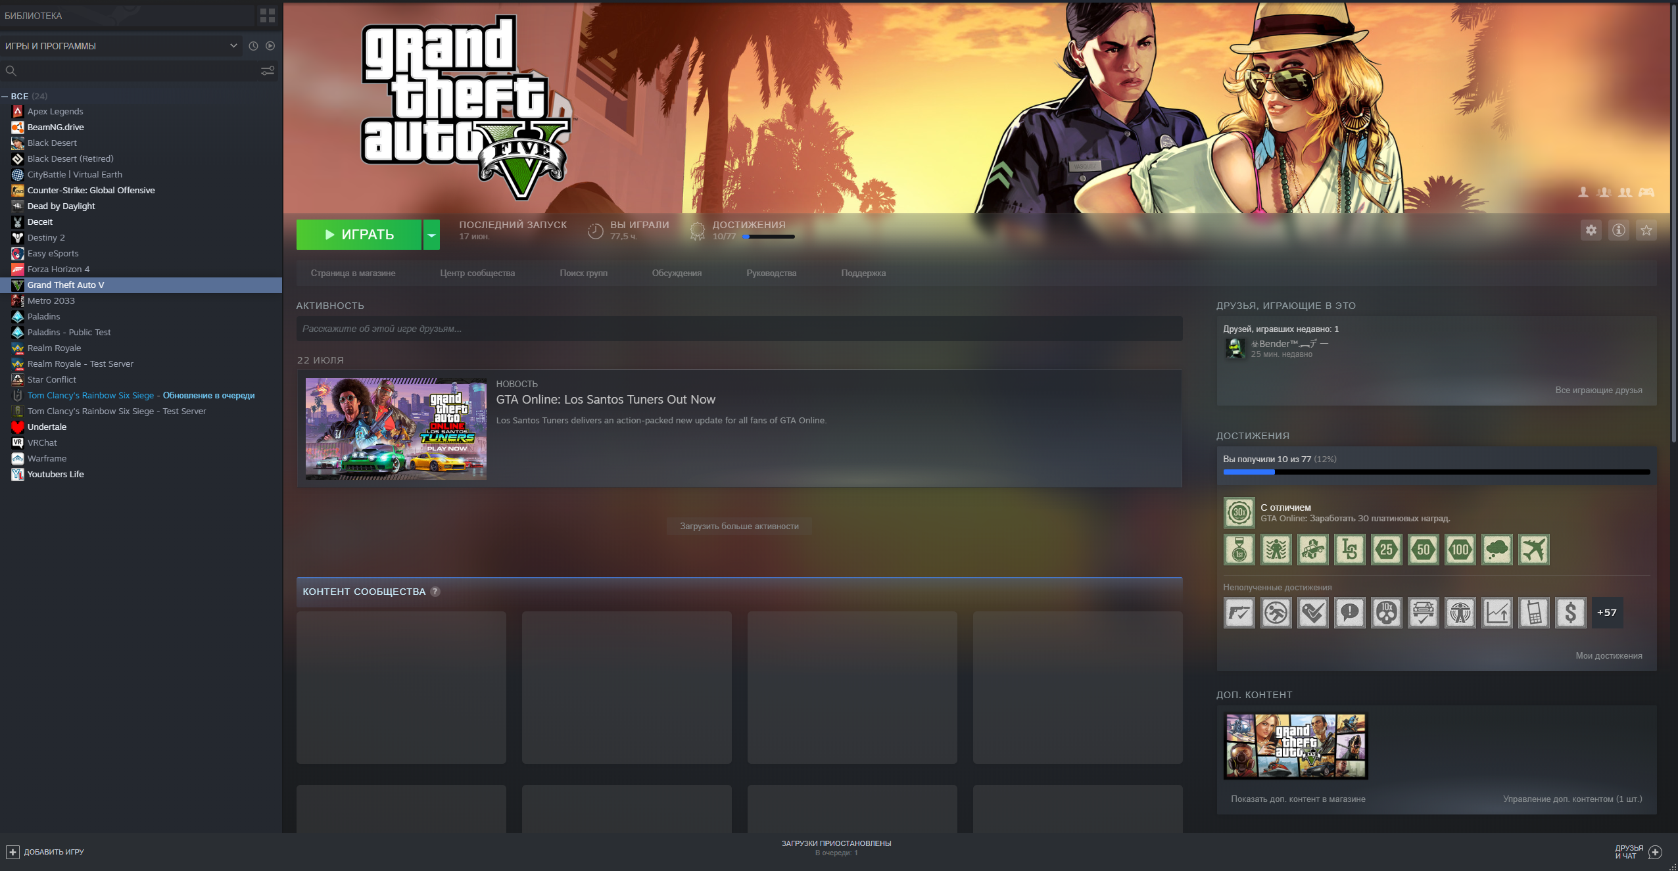Viewport: 1678px width, 871px height.
Task: Select Dead by Daylight in library
Action: point(141,206)
